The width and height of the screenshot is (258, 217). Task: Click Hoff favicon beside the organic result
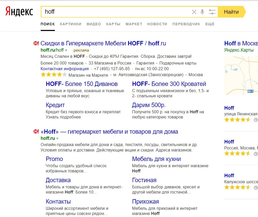tap(36, 132)
